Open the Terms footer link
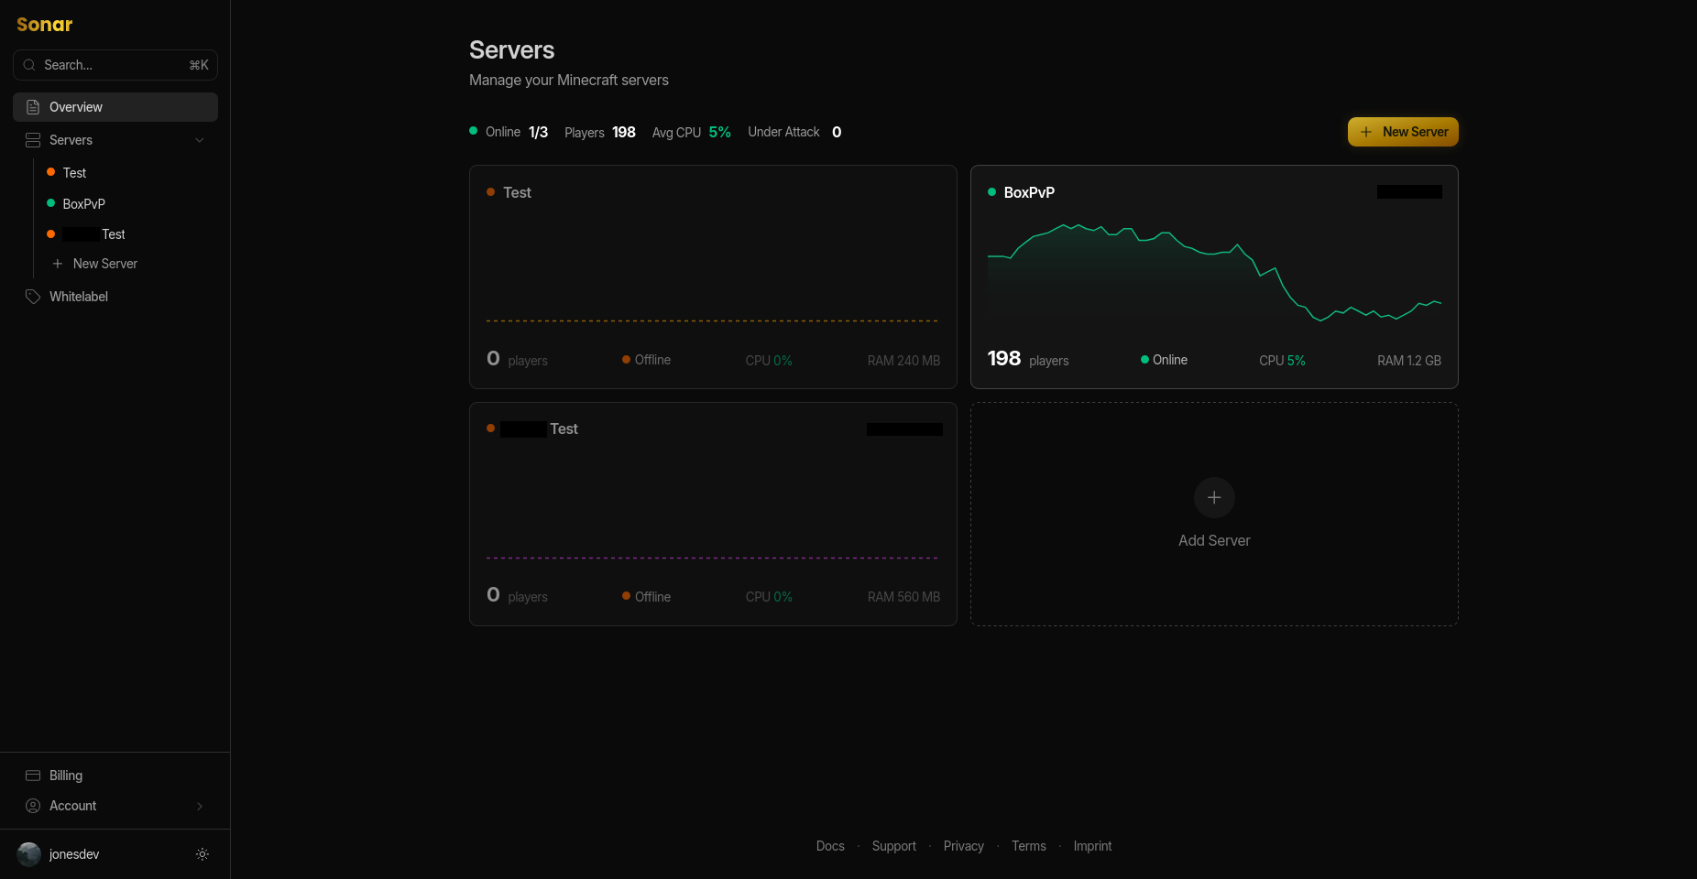1697x879 pixels. point(1029,846)
